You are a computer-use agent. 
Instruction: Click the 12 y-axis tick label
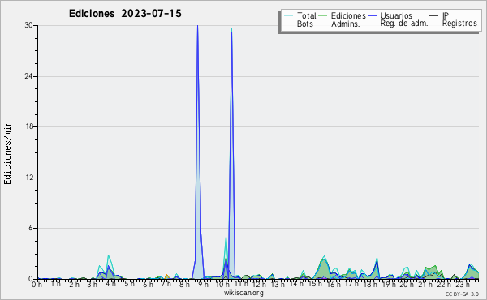[29, 178]
